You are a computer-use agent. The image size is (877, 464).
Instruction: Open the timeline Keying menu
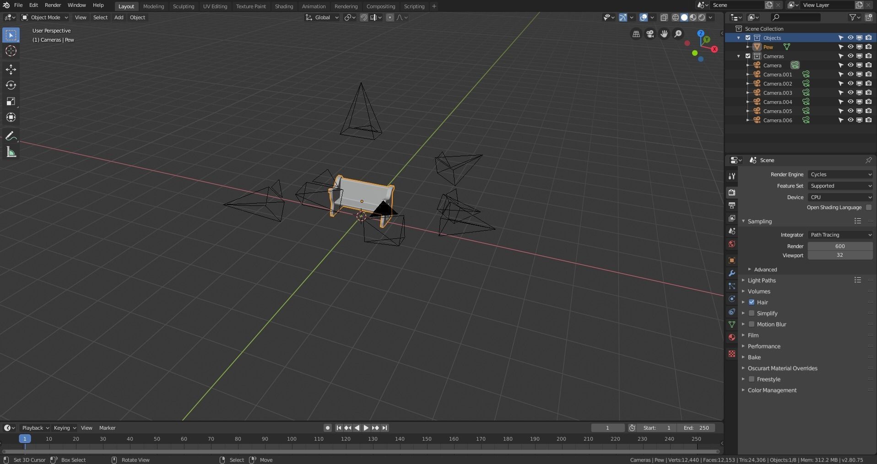65,428
